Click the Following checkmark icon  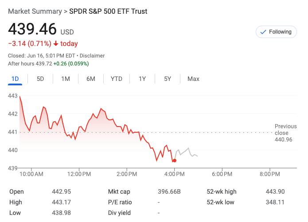click(x=263, y=32)
